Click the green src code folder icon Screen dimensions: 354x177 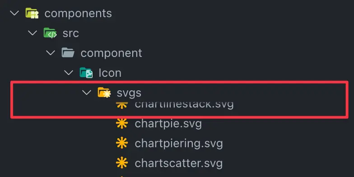50,33
